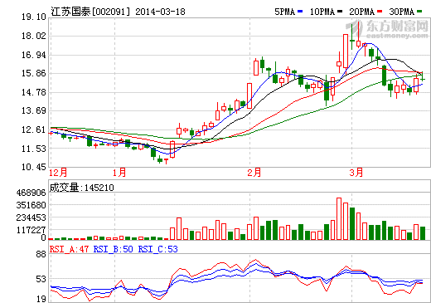Click the 351680 volume axis label
431x303 pixels.
click(31, 205)
